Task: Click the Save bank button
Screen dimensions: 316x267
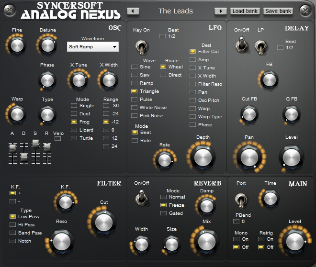Action: (x=278, y=11)
